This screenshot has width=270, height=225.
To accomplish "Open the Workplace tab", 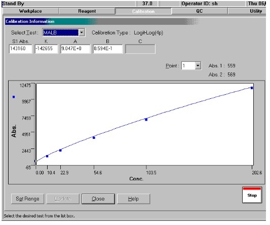I will pos(30,11).
